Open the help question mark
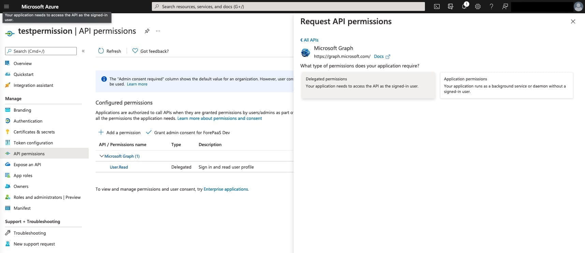Image resolution: width=585 pixels, height=253 pixels. [491, 6]
